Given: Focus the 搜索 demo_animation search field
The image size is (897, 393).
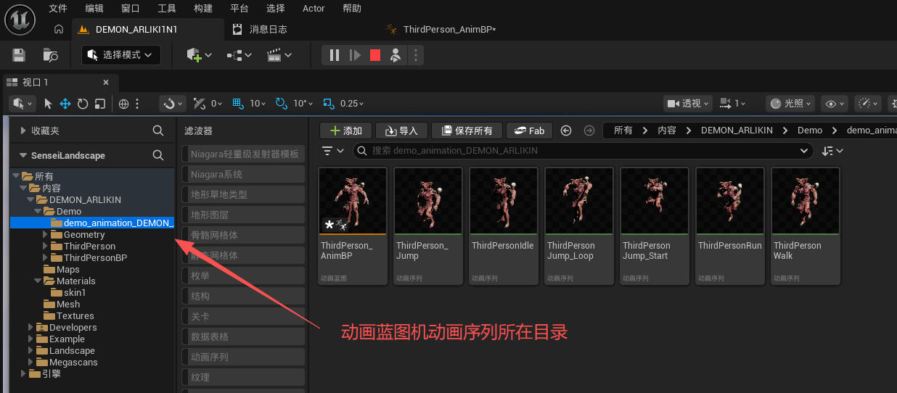Looking at the screenshot, I should coord(583,151).
